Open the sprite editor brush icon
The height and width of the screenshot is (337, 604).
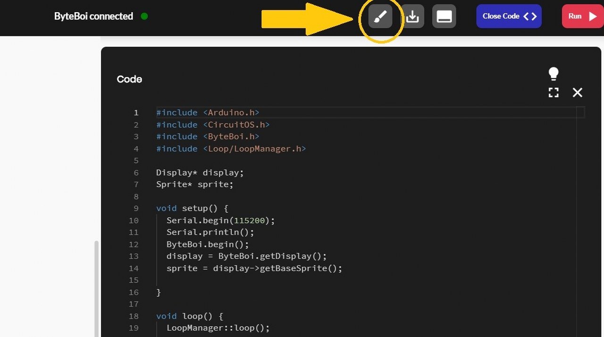[380, 17]
